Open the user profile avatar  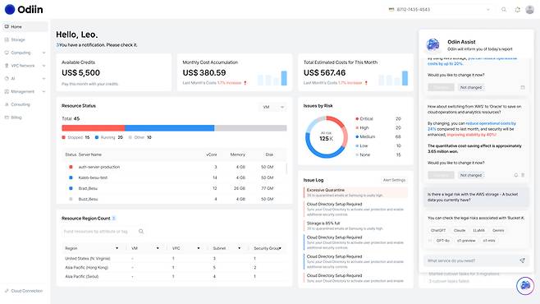pos(529,10)
